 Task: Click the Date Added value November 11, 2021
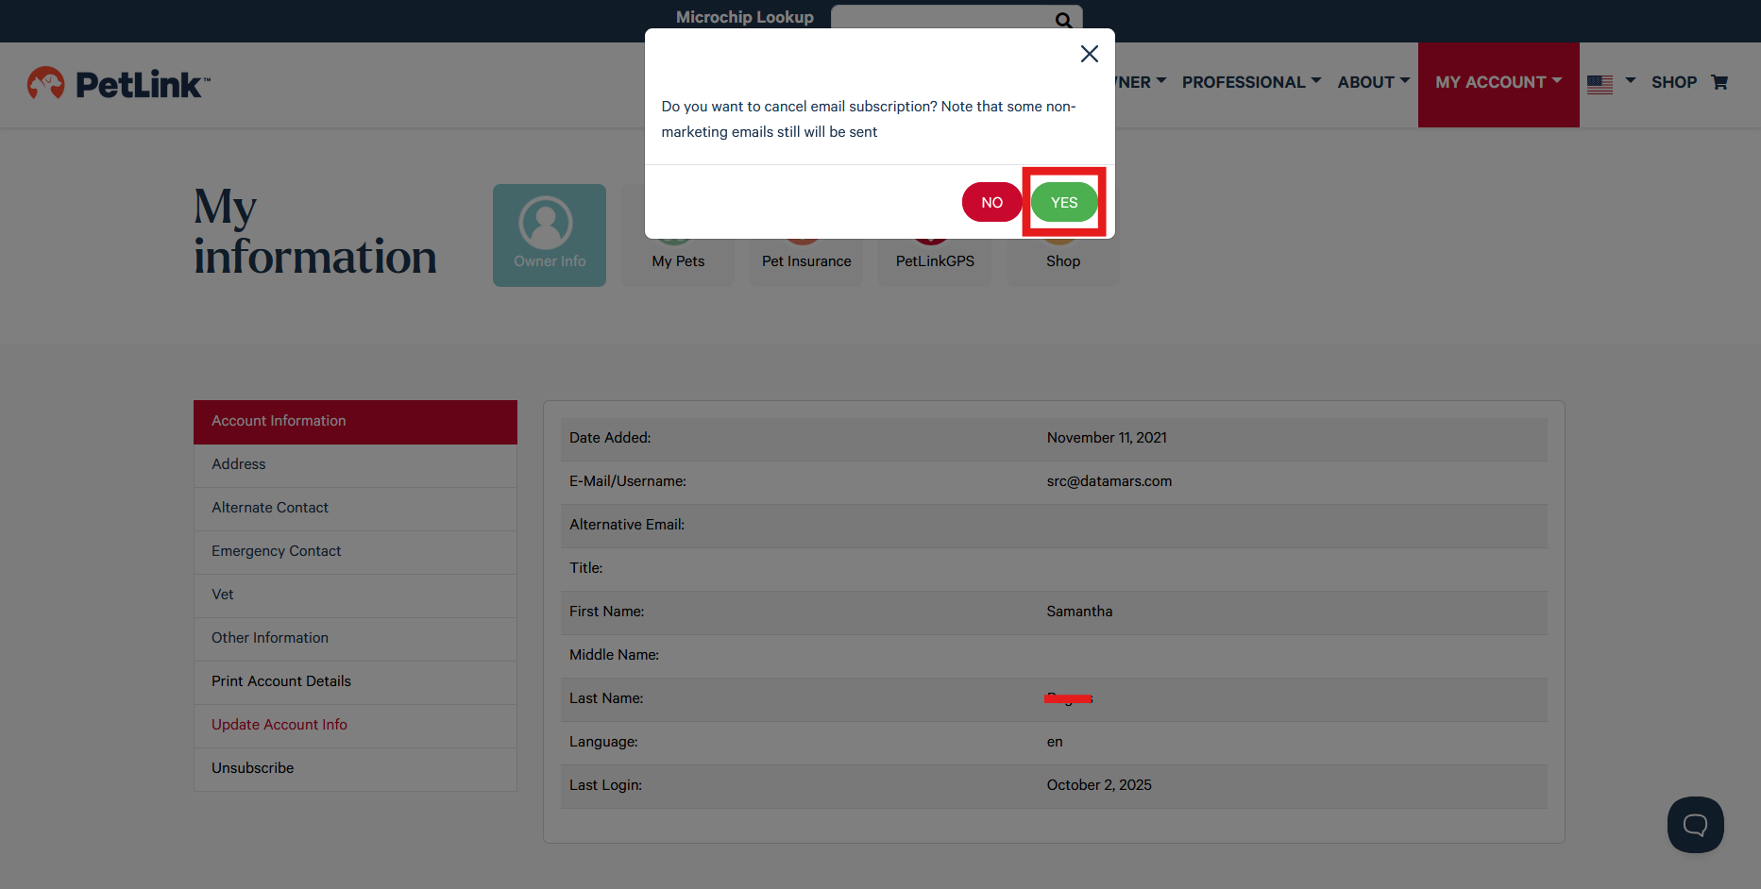tap(1107, 438)
